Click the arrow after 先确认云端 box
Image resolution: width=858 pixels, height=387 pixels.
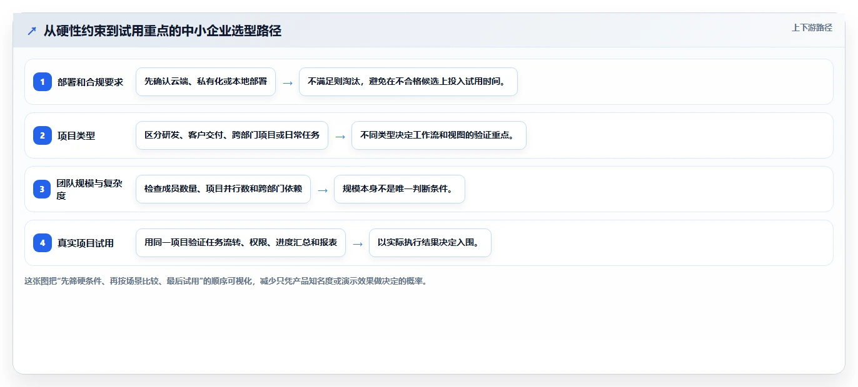[288, 82]
